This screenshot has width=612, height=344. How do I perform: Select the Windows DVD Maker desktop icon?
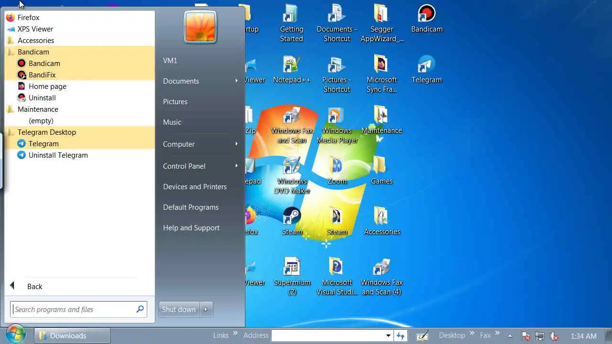pos(292,175)
